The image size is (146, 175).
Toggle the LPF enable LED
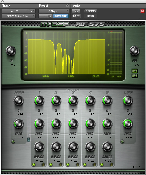tap(122, 141)
